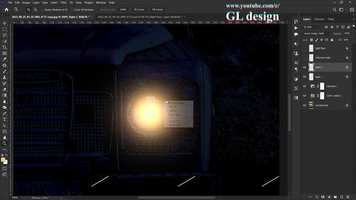Image resolution: width=356 pixels, height=200 pixels.
Task: Click the 100% zoom button
Action: tap(123, 9)
